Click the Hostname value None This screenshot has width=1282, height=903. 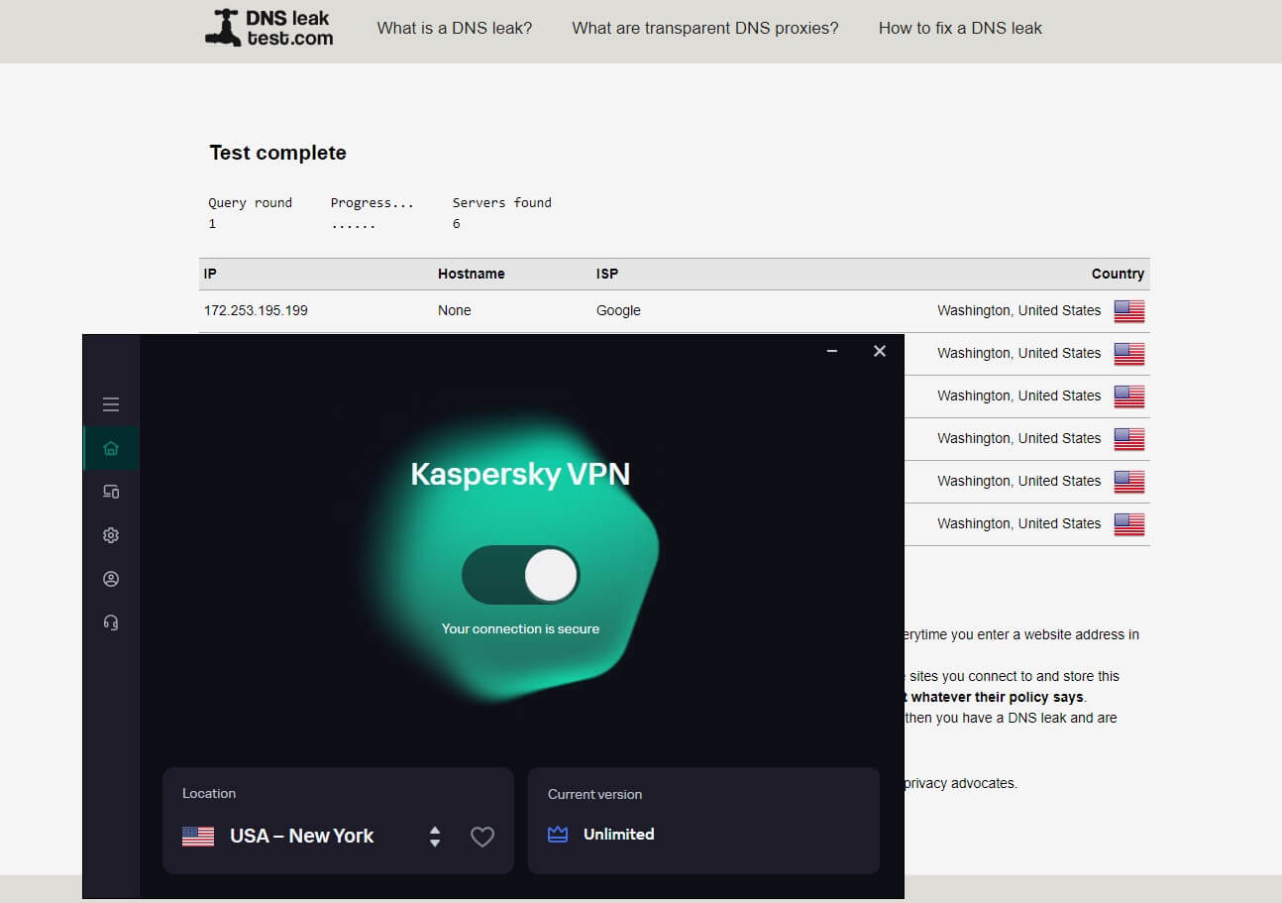pyautogui.click(x=455, y=310)
